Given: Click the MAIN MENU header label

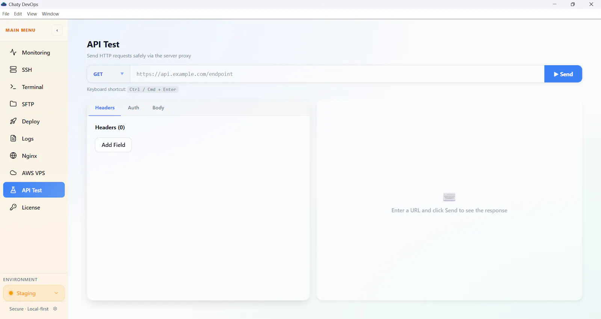Looking at the screenshot, I should [21, 30].
